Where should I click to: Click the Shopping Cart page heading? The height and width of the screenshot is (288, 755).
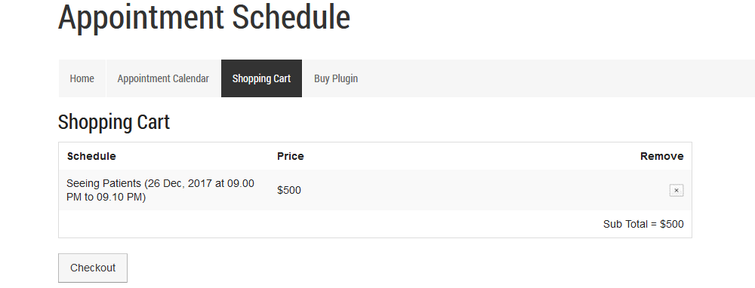[114, 122]
